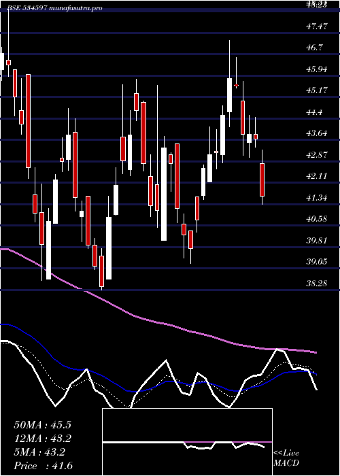Select the 39.81 price level label

pos(317,241)
